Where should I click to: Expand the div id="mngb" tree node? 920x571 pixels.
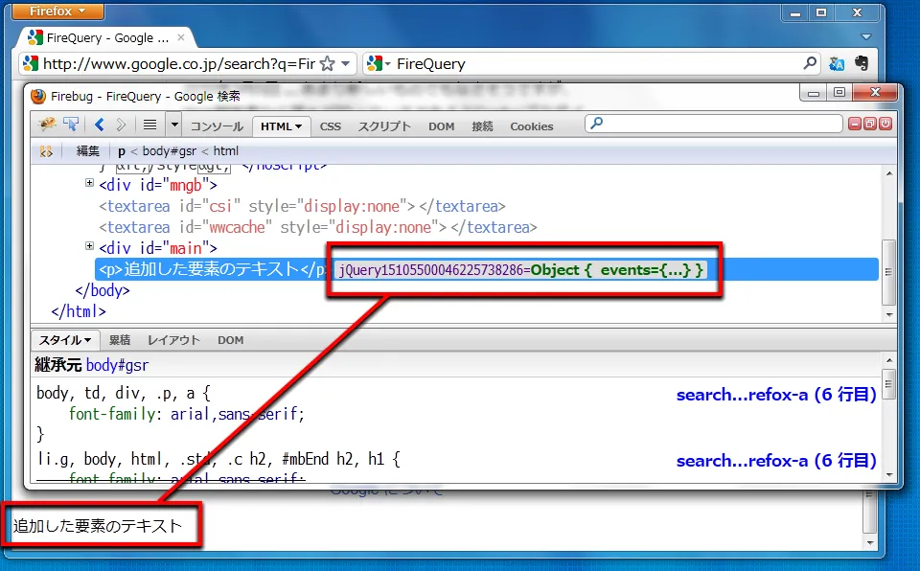(88, 184)
